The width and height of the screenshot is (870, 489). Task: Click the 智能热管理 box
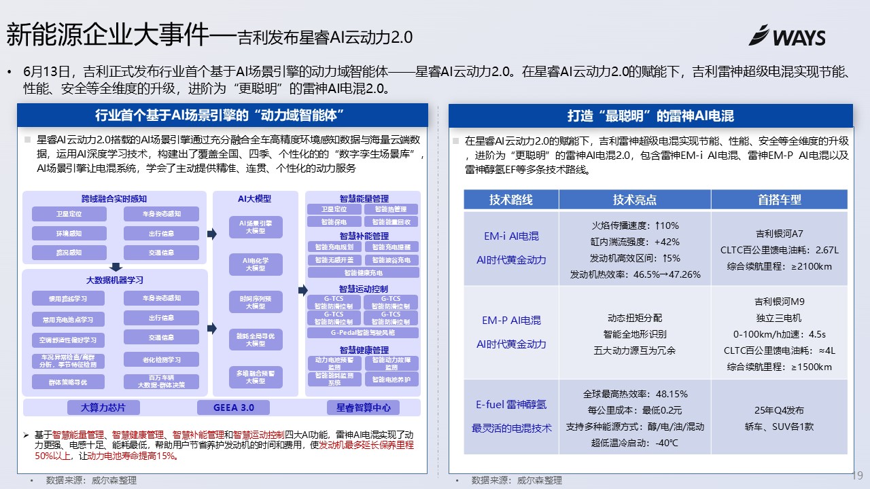click(x=391, y=210)
